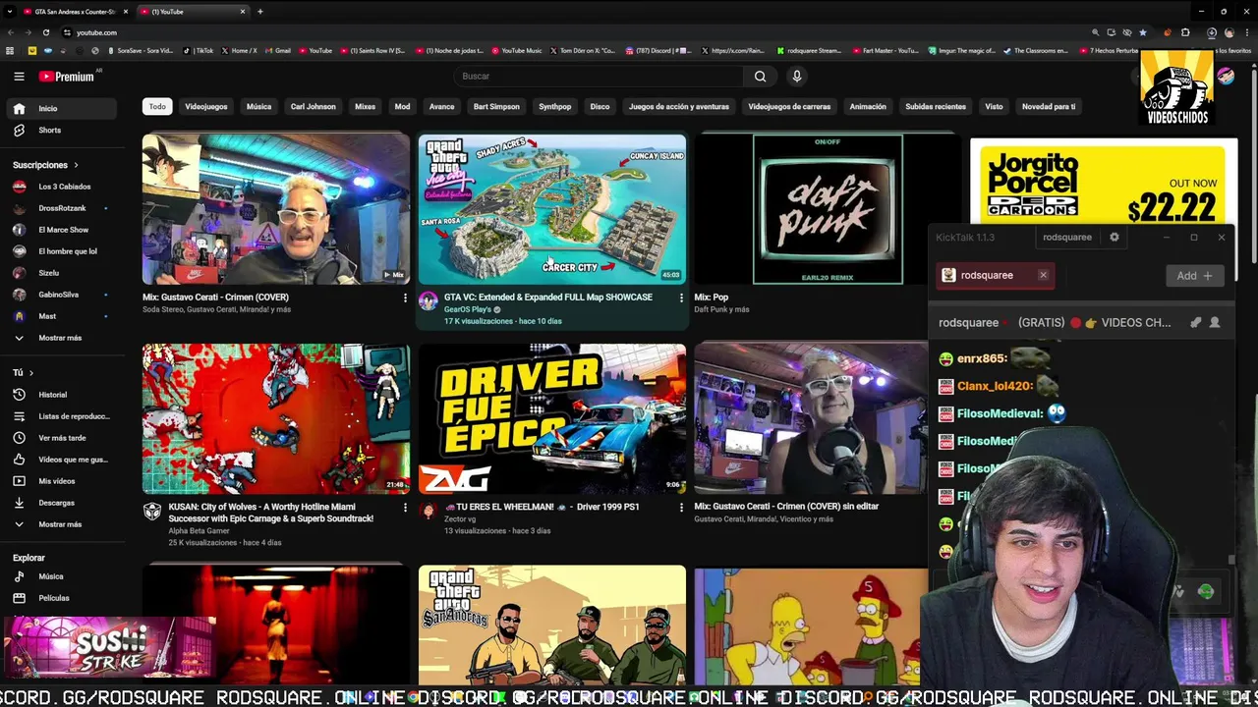Select the Carl Johnson filter chip
The height and width of the screenshot is (707, 1258).
[313, 106]
